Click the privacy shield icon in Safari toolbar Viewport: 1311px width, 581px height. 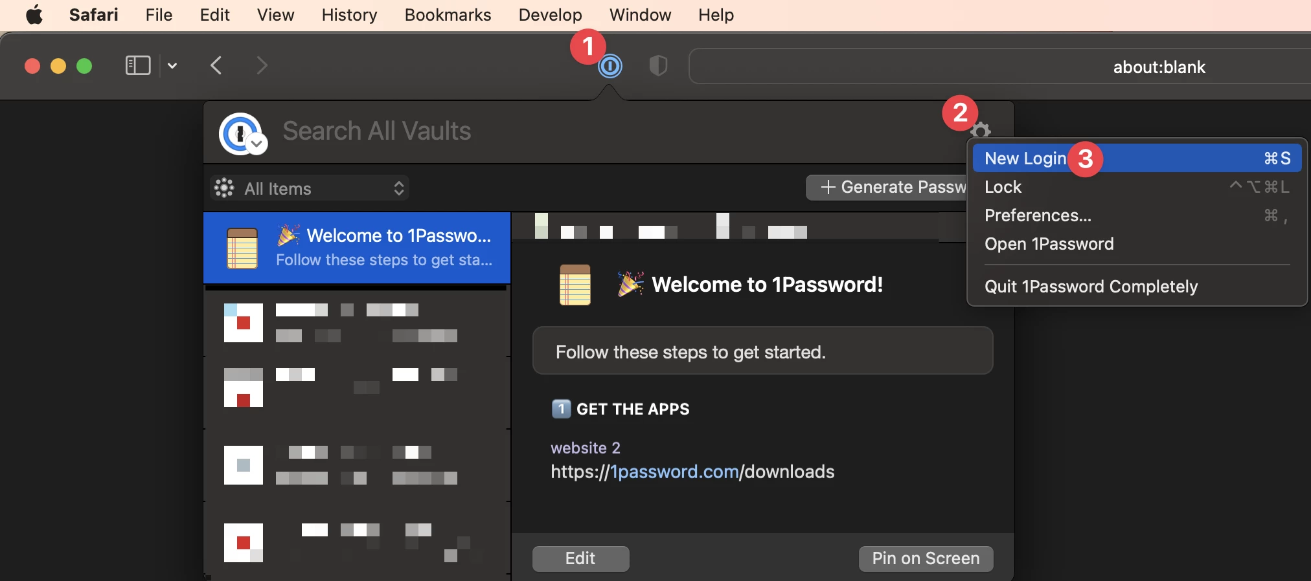coord(658,66)
